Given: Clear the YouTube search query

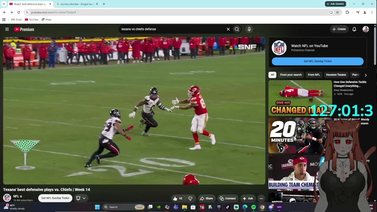Looking at the screenshot, I should (228, 29).
